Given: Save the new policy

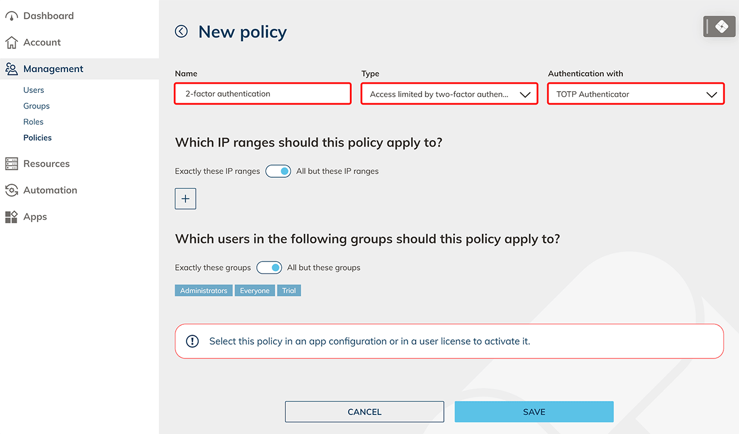Looking at the screenshot, I should click(534, 412).
